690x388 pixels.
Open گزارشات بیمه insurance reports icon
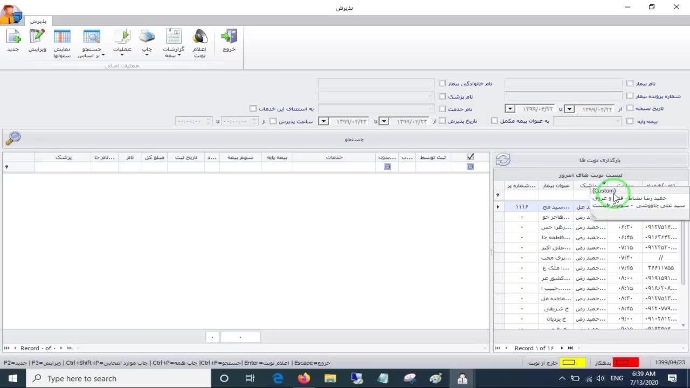[174, 37]
